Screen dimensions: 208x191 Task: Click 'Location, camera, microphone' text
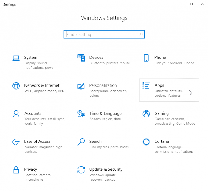38,177
